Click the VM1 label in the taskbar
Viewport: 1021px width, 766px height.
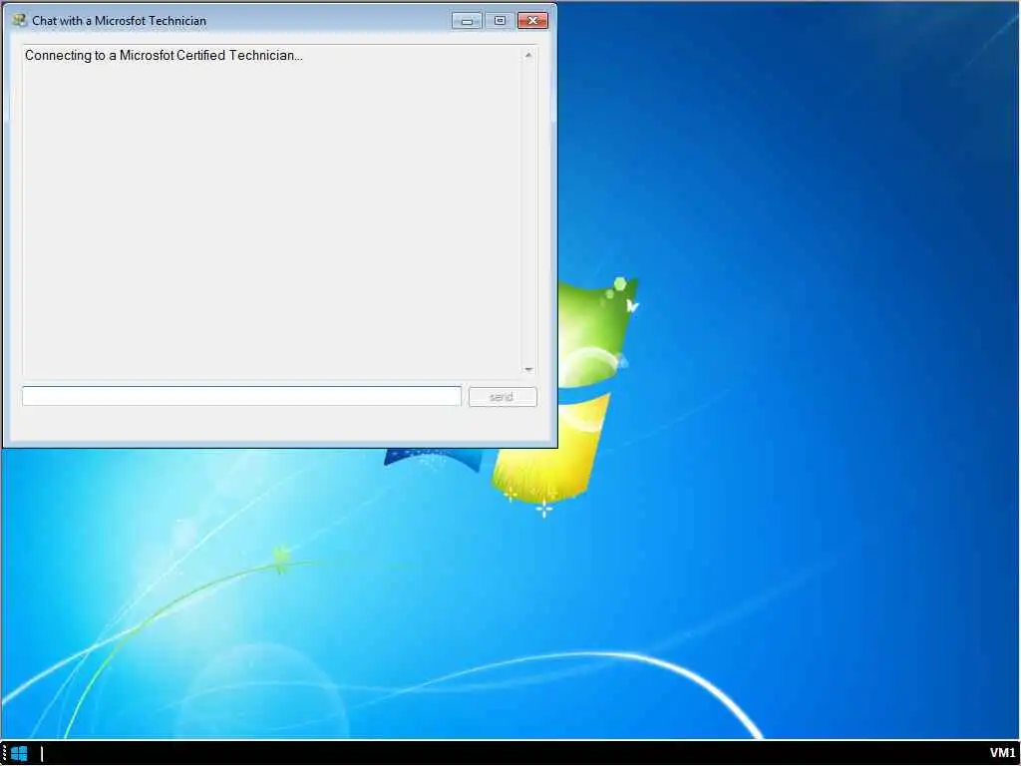click(1002, 753)
